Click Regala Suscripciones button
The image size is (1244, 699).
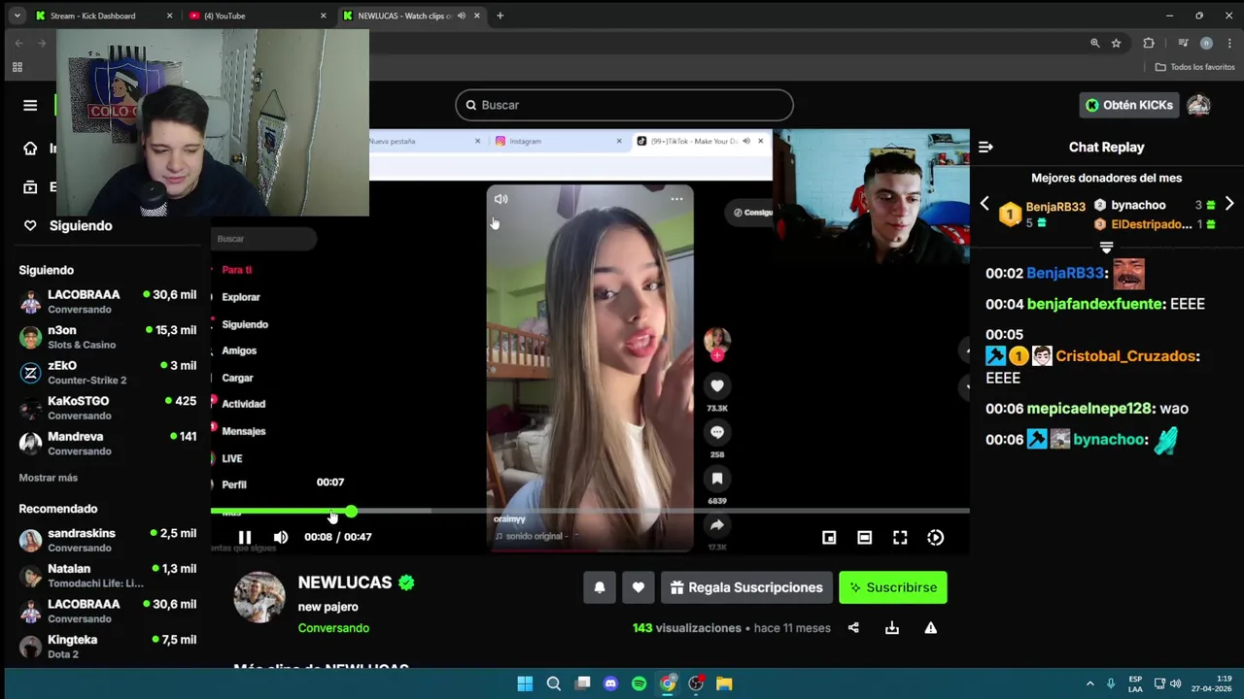(x=746, y=587)
